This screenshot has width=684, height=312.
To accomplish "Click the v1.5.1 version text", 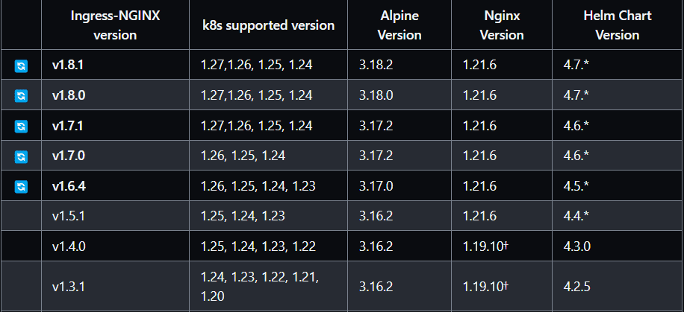I will [x=66, y=216].
